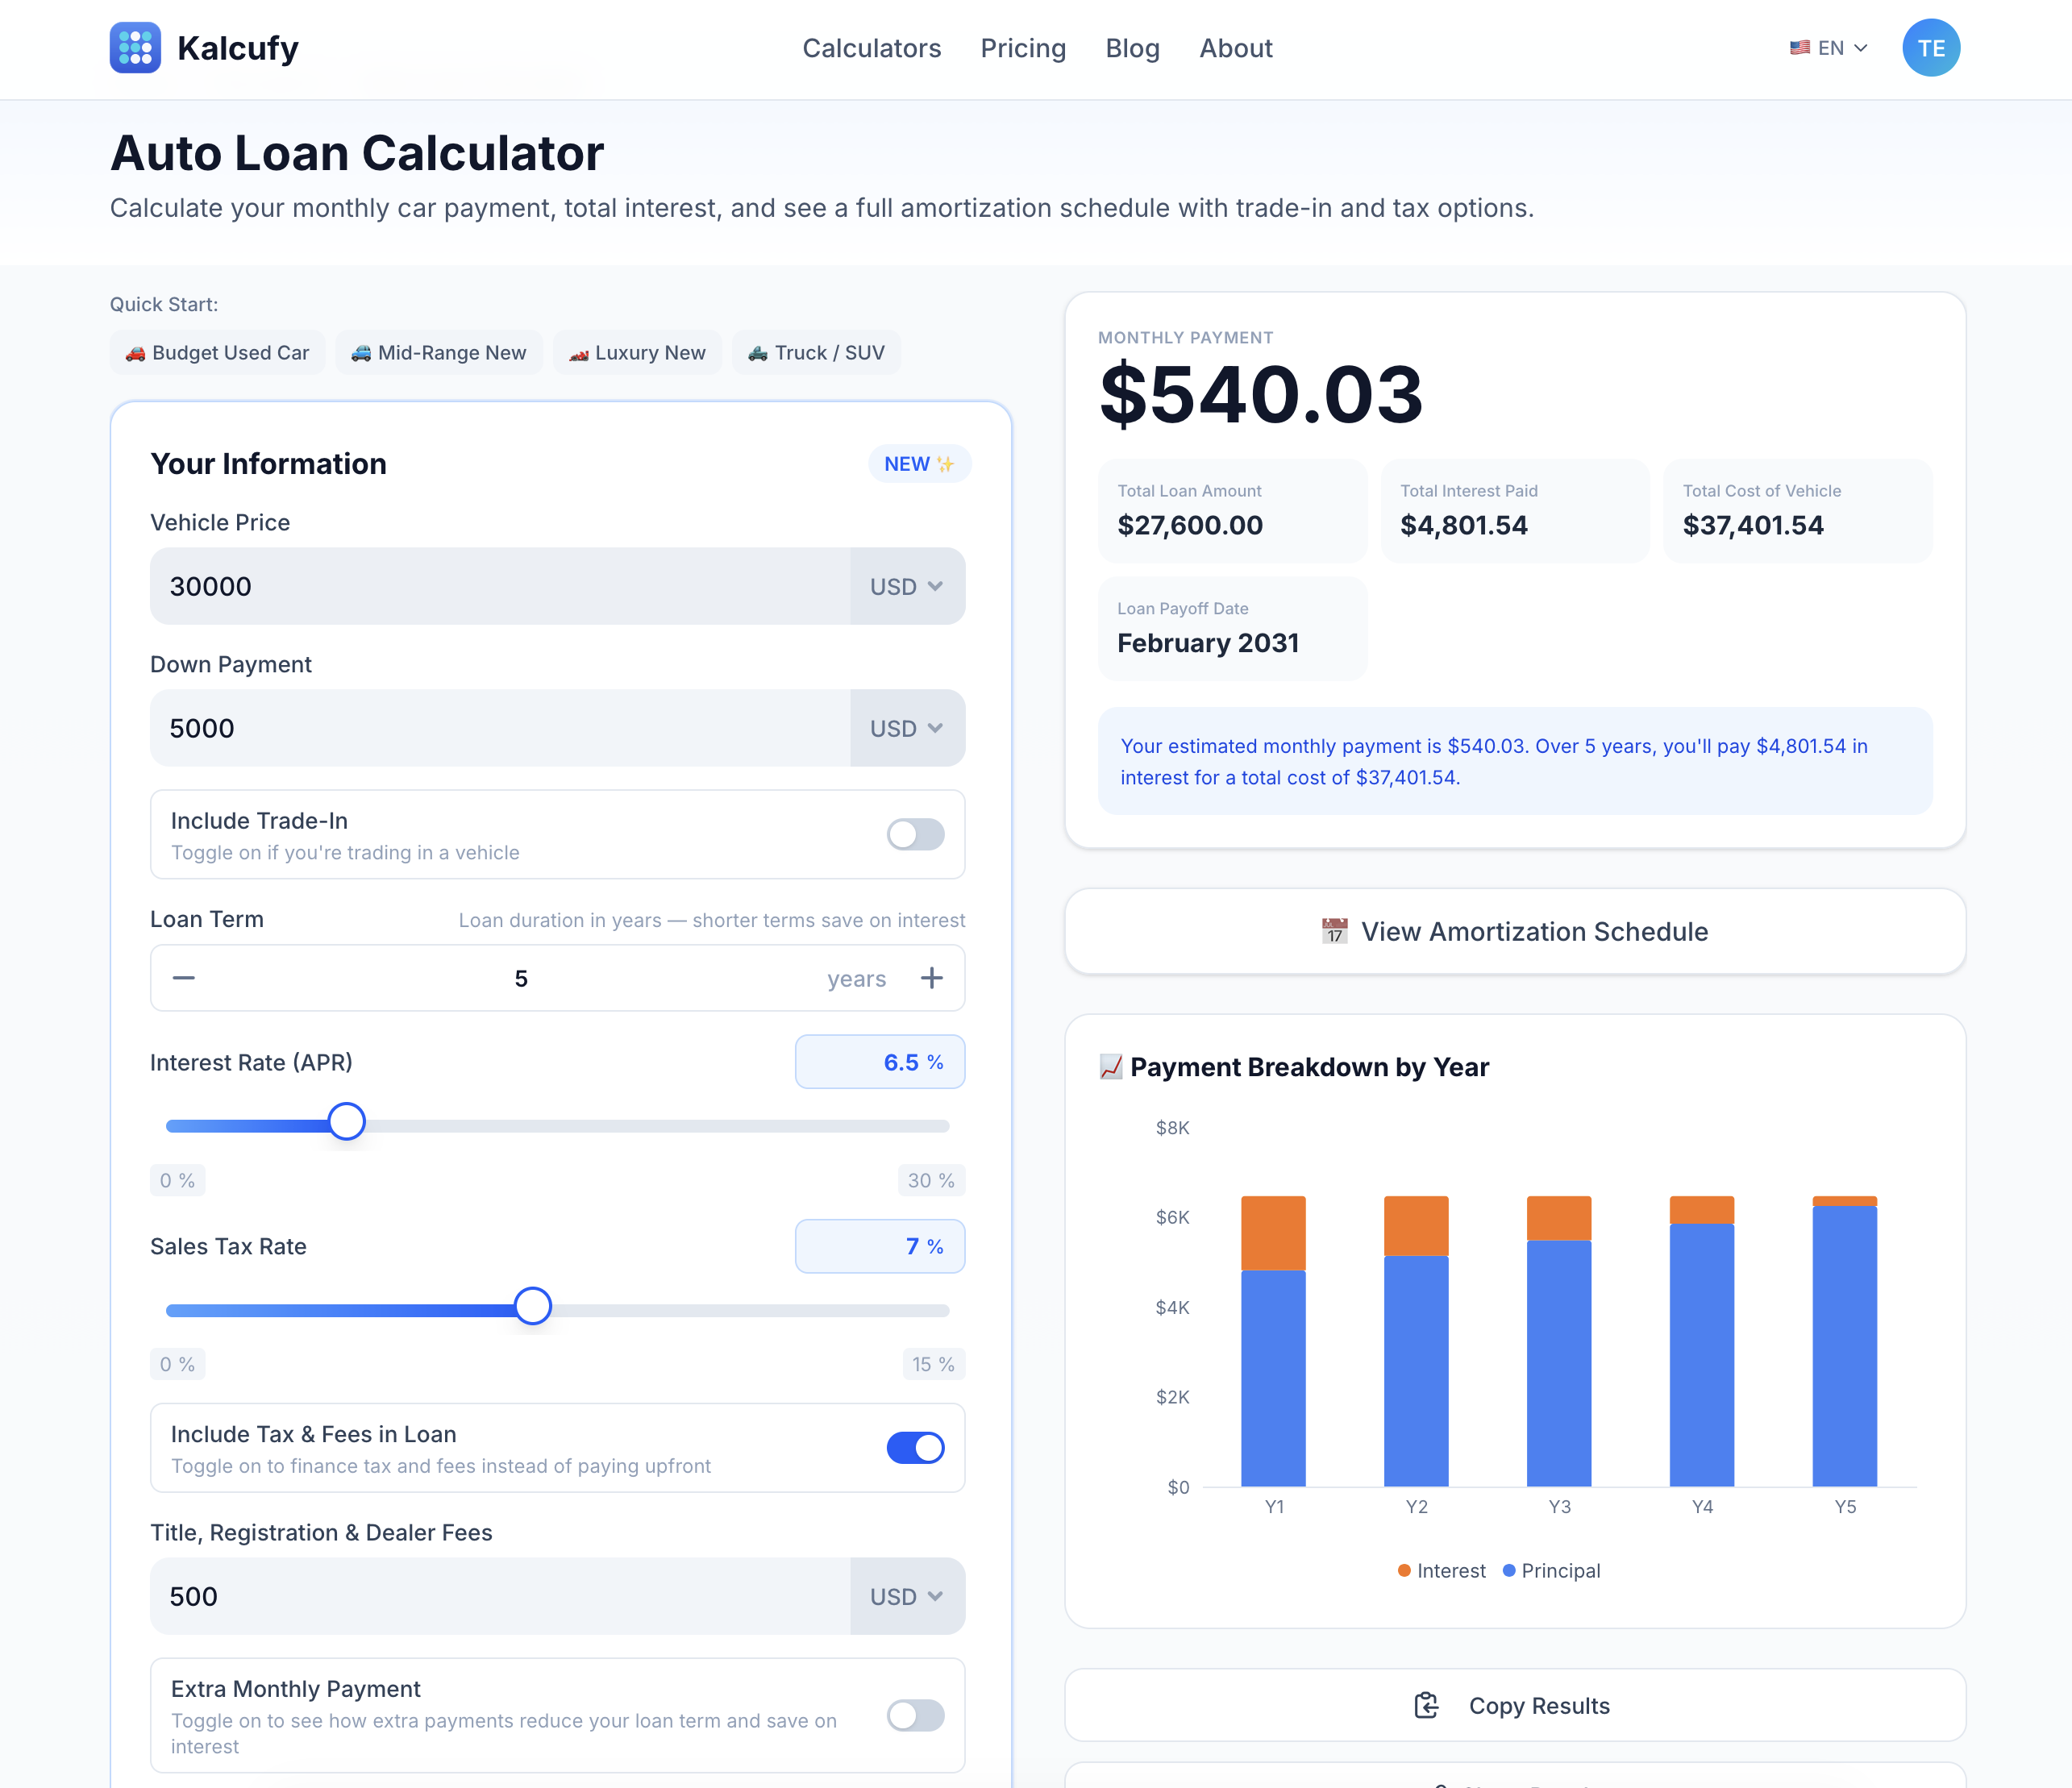This screenshot has height=1788, width=2072.
Task: Open Vehicle Price USD currency dropdown
Action: click(907, 587)
